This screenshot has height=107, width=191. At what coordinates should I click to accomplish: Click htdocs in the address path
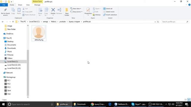point(54,22)
